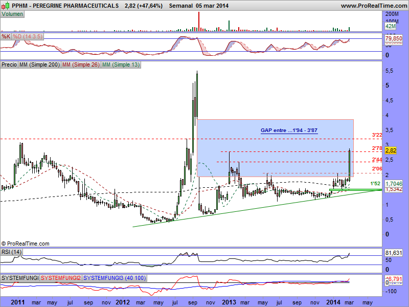Click the 46,791 SYSTEMFUNGI value tag
Screen dimensions: 409x307
395,279
